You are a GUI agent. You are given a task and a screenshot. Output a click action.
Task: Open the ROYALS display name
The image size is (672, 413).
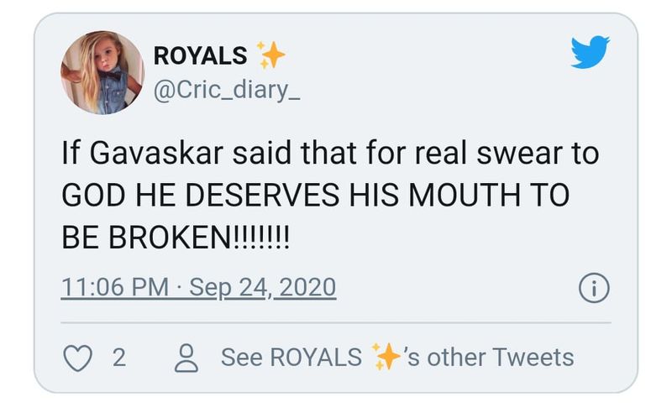[x=200, y=55]
